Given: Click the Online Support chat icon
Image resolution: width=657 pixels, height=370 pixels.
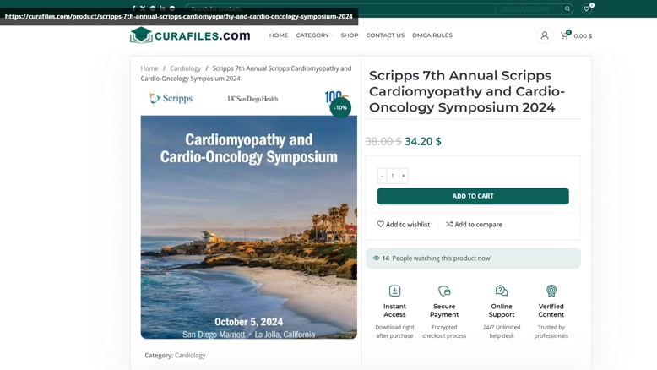Looking at the screenshot, I should coord(502,291).
